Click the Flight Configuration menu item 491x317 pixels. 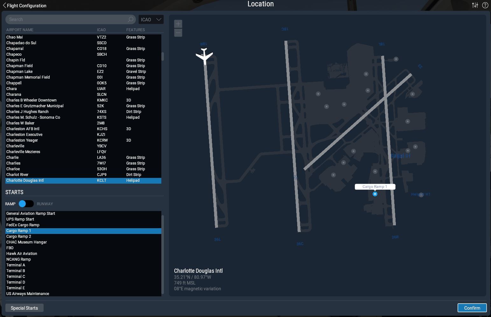point(26,5)
